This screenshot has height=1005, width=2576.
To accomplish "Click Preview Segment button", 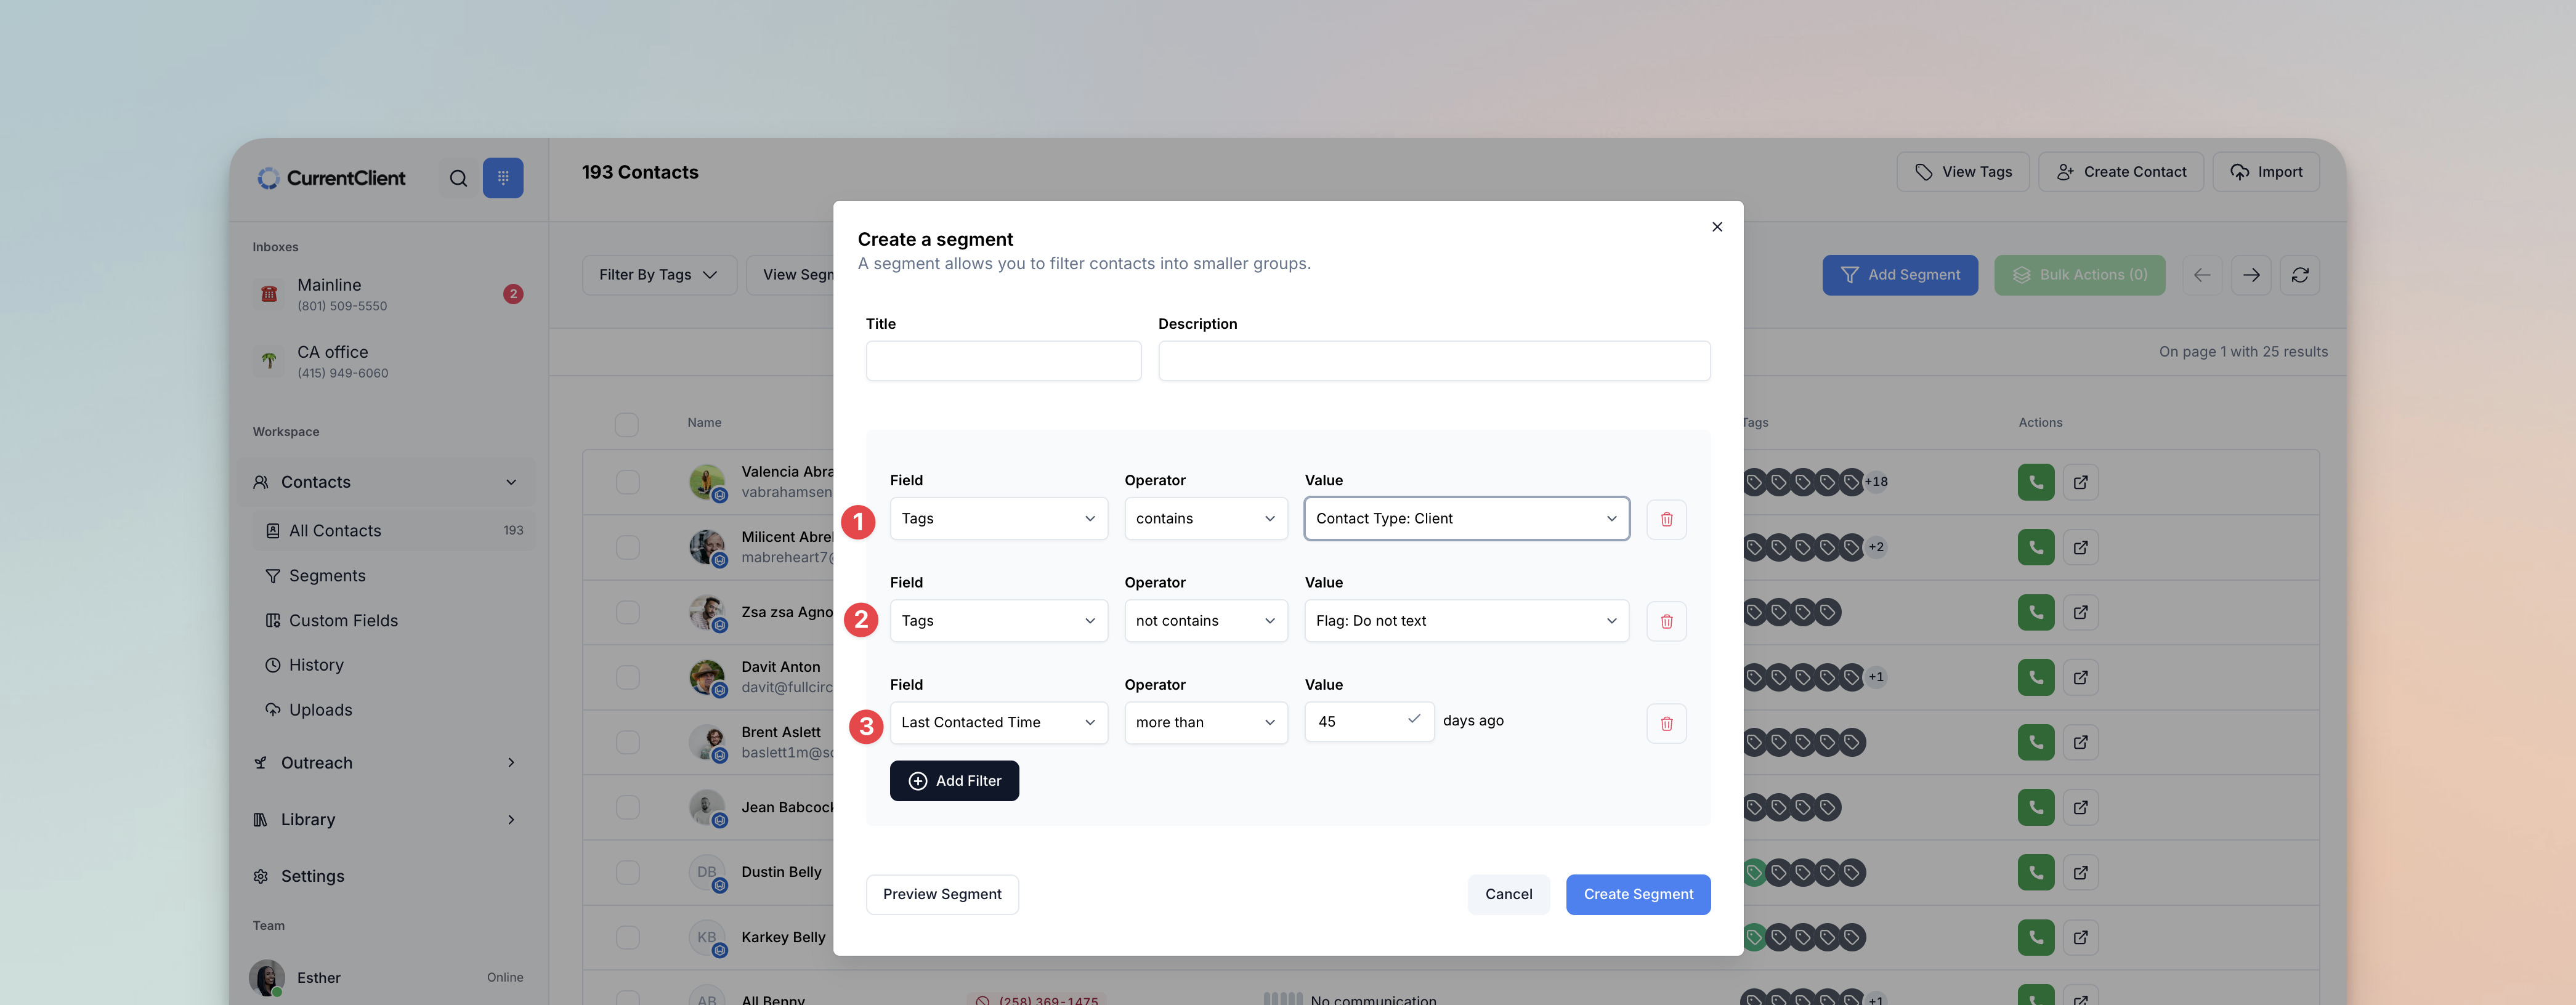I will coord(941,894).
